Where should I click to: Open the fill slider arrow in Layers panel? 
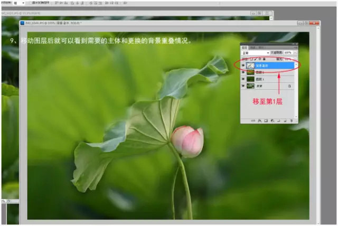pos(295,59)
